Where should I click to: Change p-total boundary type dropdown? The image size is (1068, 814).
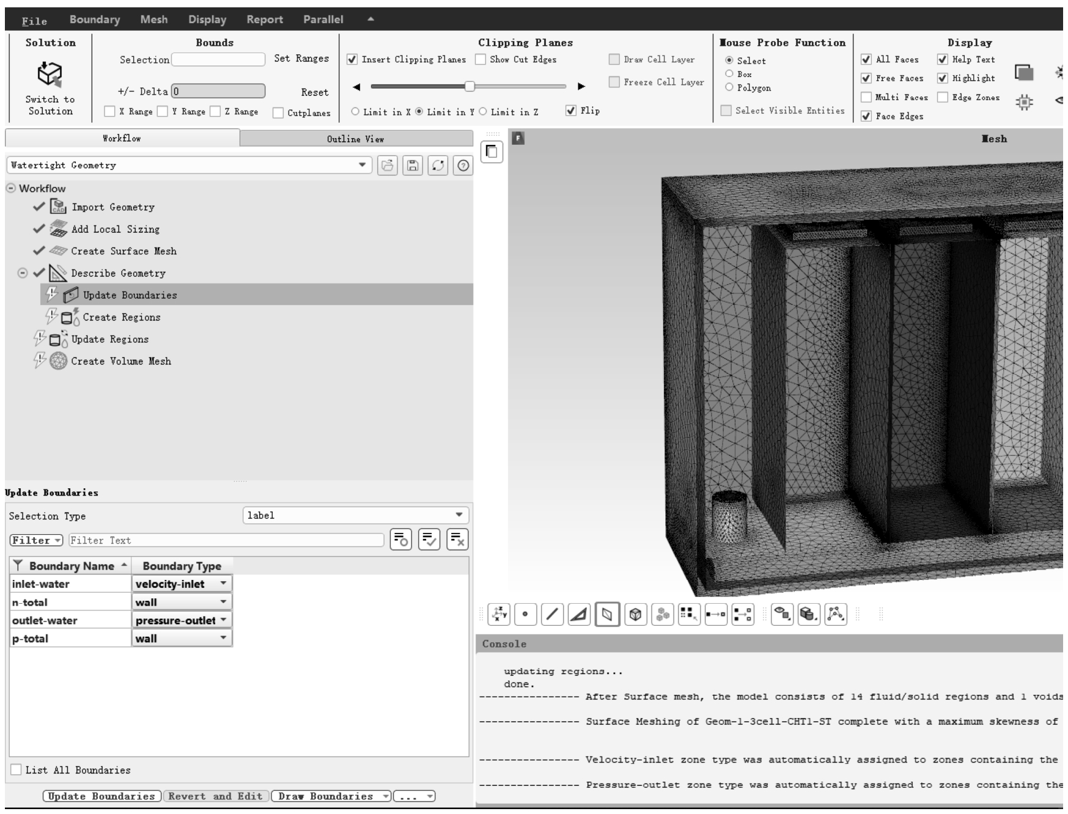pyautogui.click(x=182, y=639)
